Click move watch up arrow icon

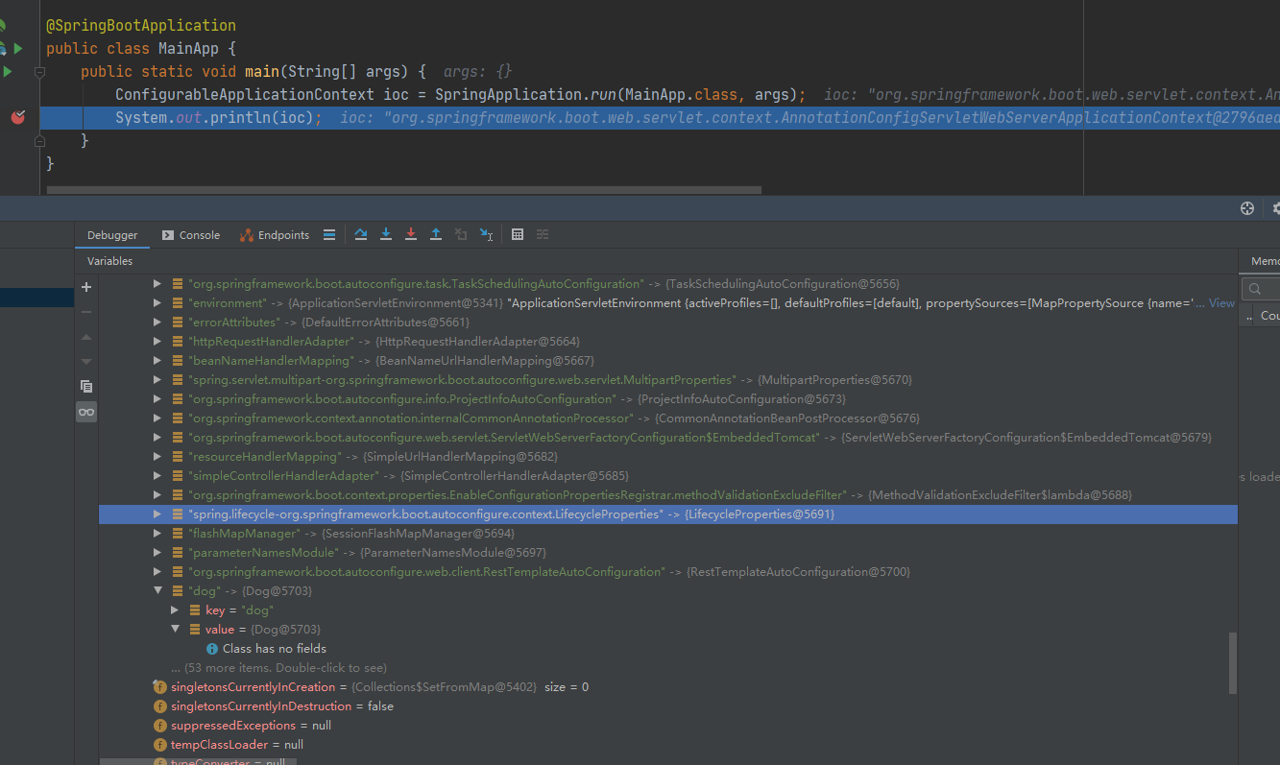tap(86, 337)
